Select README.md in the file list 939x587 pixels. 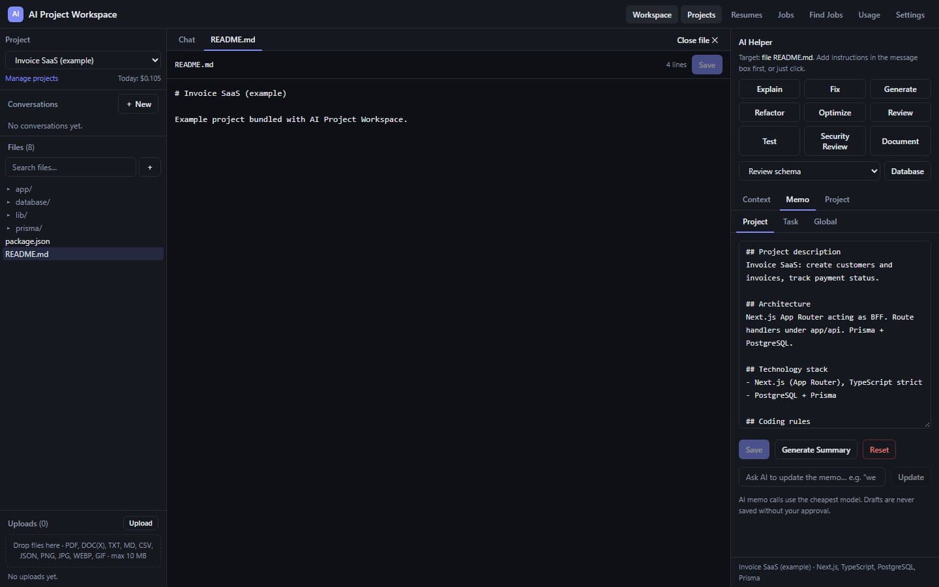click(x=83, y=254)
